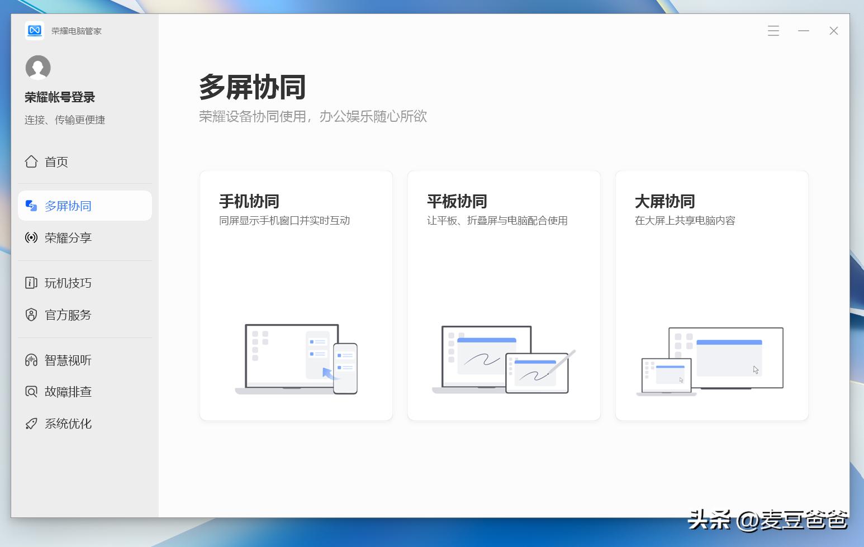Open the 大屏协同 large screen collaboration card
Image resolution: width=864 pixels, height=547 pixels.
(711, 295)
